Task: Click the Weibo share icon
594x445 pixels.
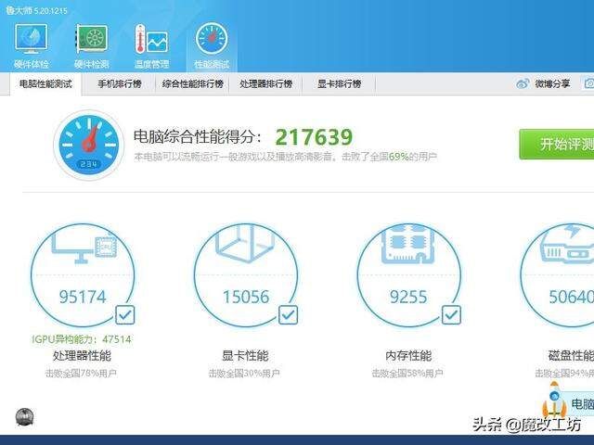Action: click(x=523, y=83)
